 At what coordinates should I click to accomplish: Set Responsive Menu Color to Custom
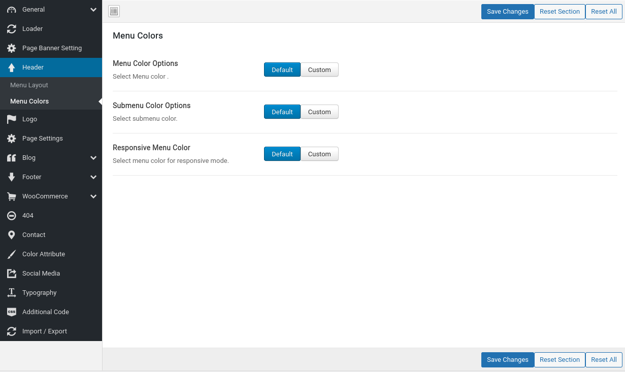point(319,154)
